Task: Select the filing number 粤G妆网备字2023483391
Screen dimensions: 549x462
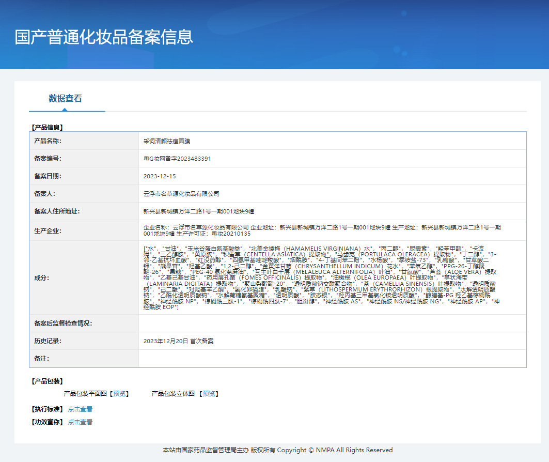Action: (x=177, y=159)
